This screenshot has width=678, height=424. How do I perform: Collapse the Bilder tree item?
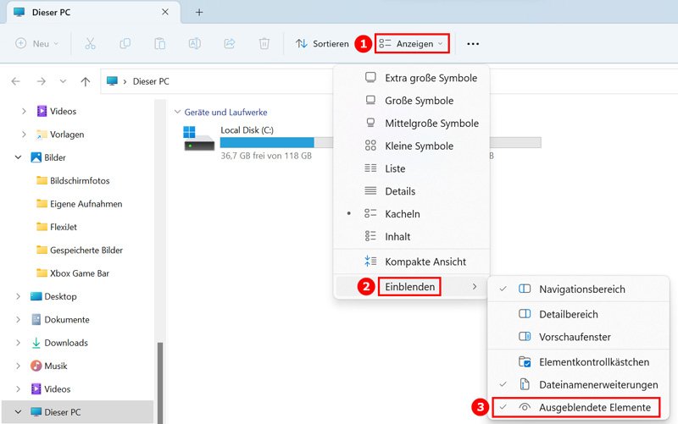coord(18,157)
